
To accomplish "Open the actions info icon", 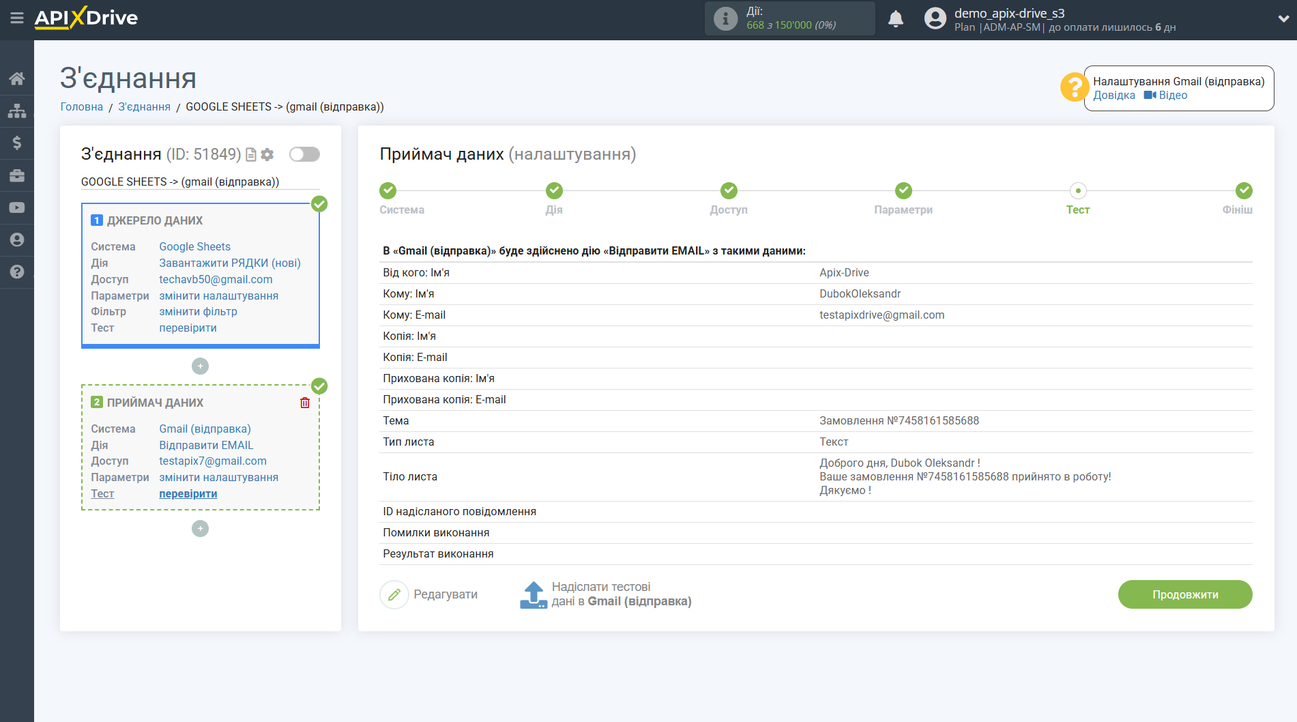I will (x=725, y=18).
